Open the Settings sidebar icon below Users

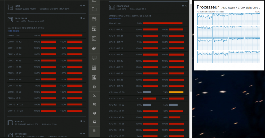[x=94, y=29]
